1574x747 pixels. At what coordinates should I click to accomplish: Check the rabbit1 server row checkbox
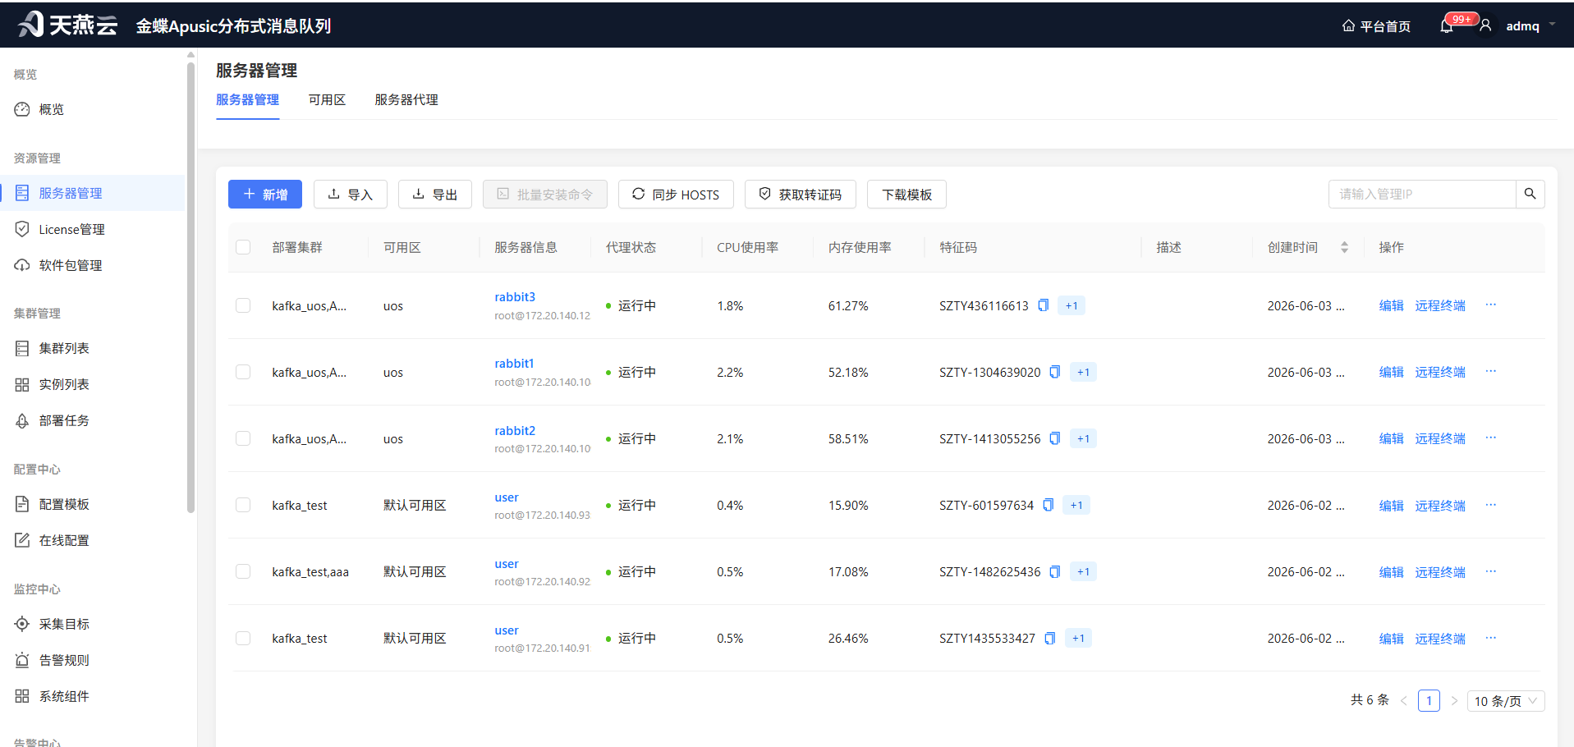click(243, 372)
